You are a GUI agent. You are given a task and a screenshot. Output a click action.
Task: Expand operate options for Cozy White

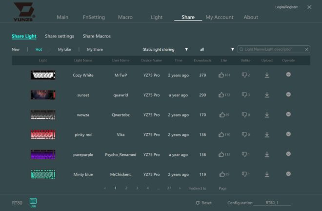click(x=288, y=75)
